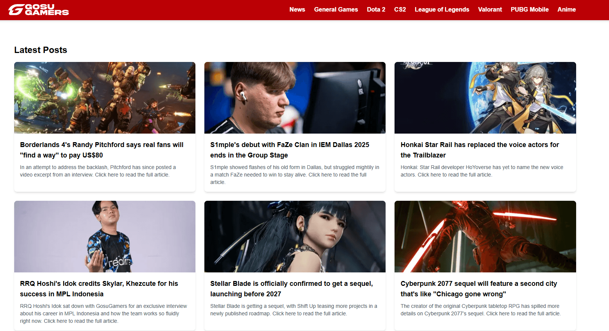Open RRQ Hoshi's Idok credits Skylar headline
Screen dimensions: 609x331
coord(99,289)
